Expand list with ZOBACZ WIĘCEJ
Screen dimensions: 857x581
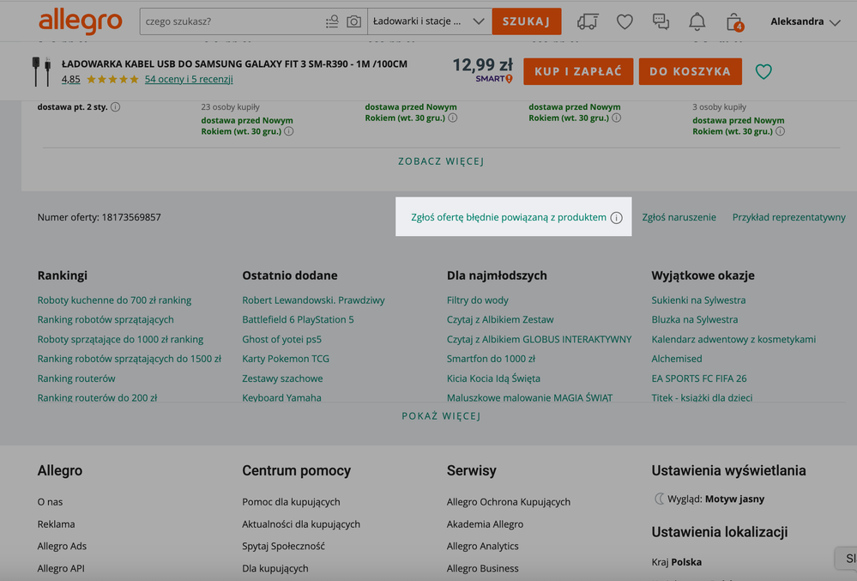click(x=441, y=161)
